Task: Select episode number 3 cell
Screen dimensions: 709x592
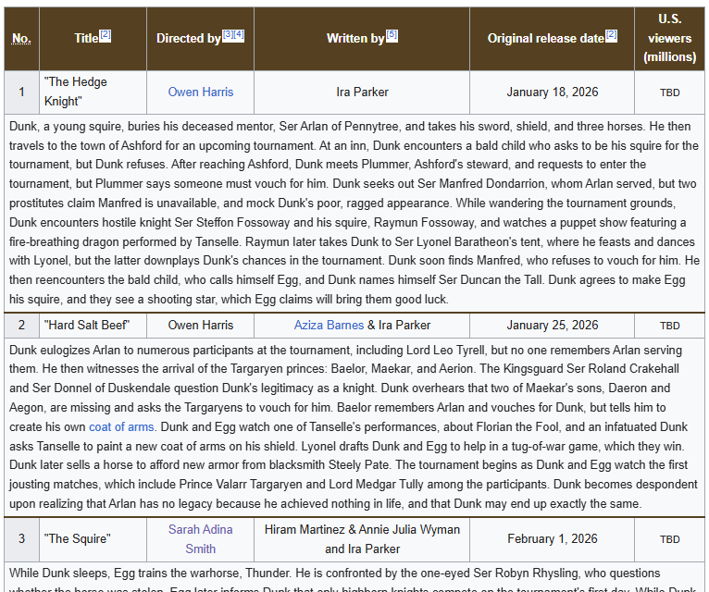Action: click(x=21, y=539)
